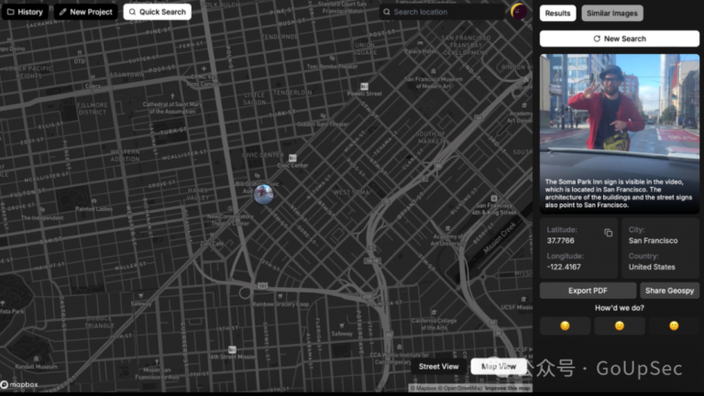Rate the result with the middle emoji

coord(620,325)
